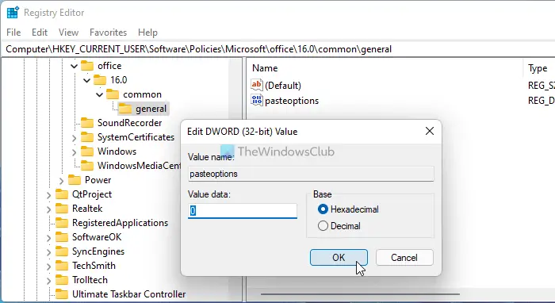Select the (Default) value name
The image size is (555, 303).
pyautogui.click(x=283, y=86)
